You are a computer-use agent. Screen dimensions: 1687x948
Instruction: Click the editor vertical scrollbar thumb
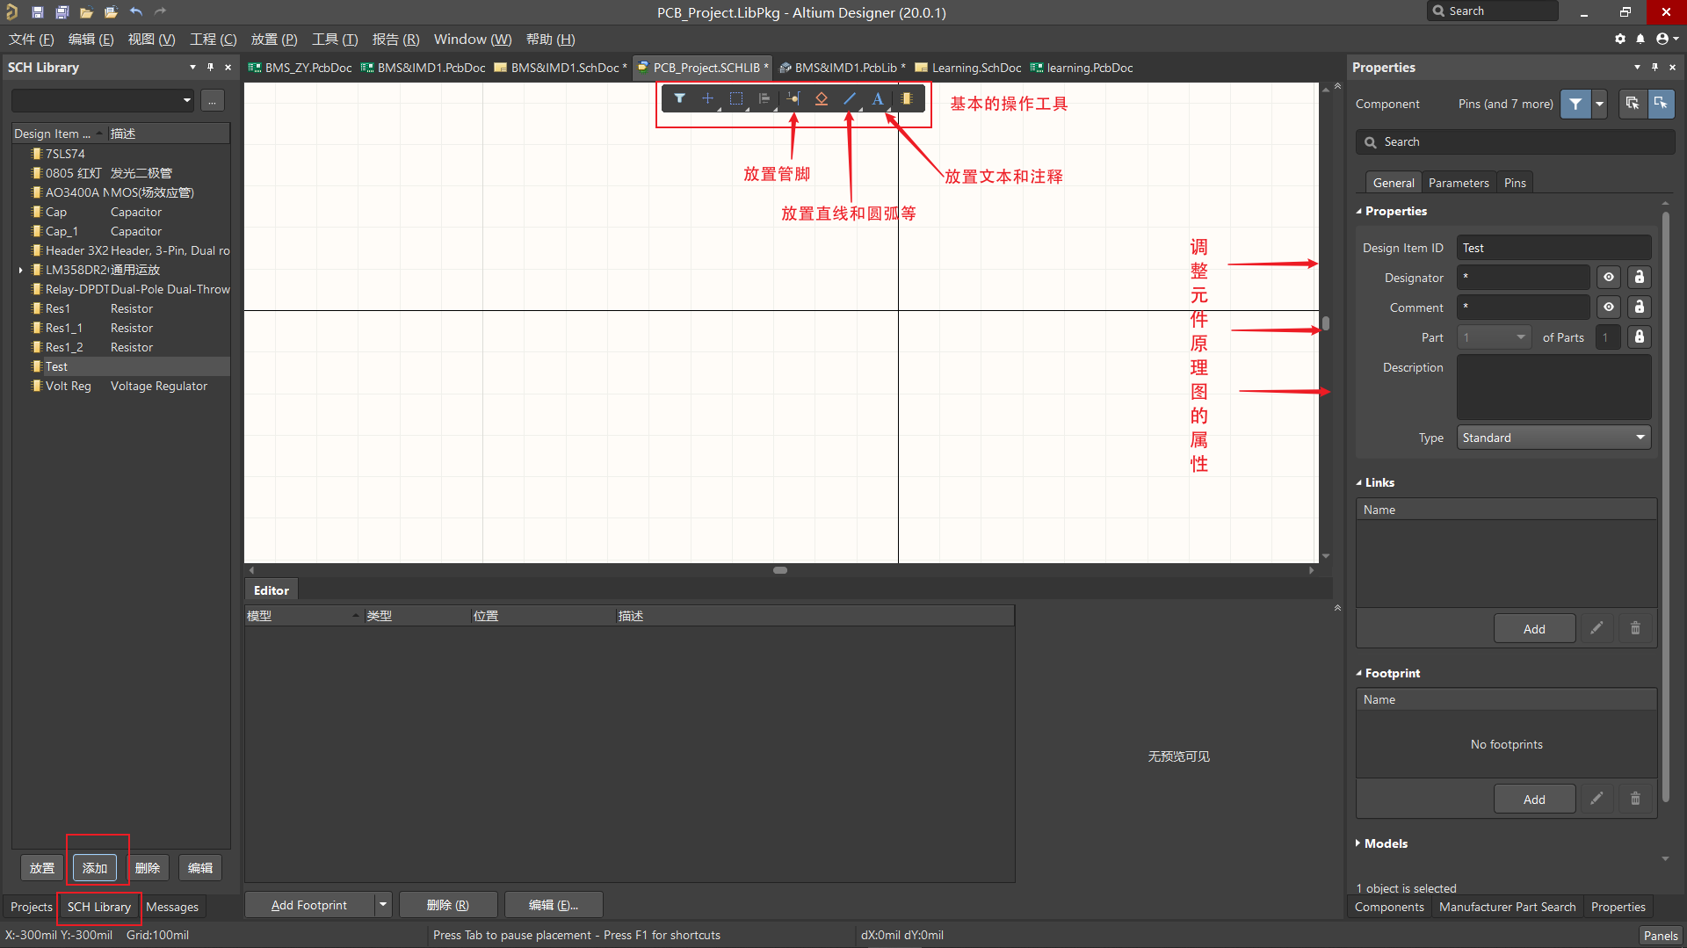pos(1325,323)
